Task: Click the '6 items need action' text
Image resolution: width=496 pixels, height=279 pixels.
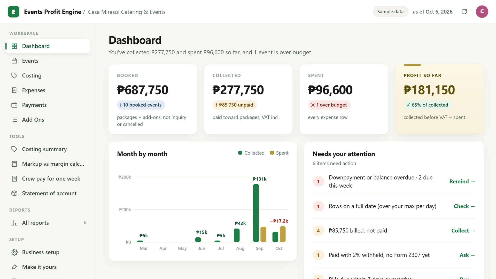Action: (334, 163)
